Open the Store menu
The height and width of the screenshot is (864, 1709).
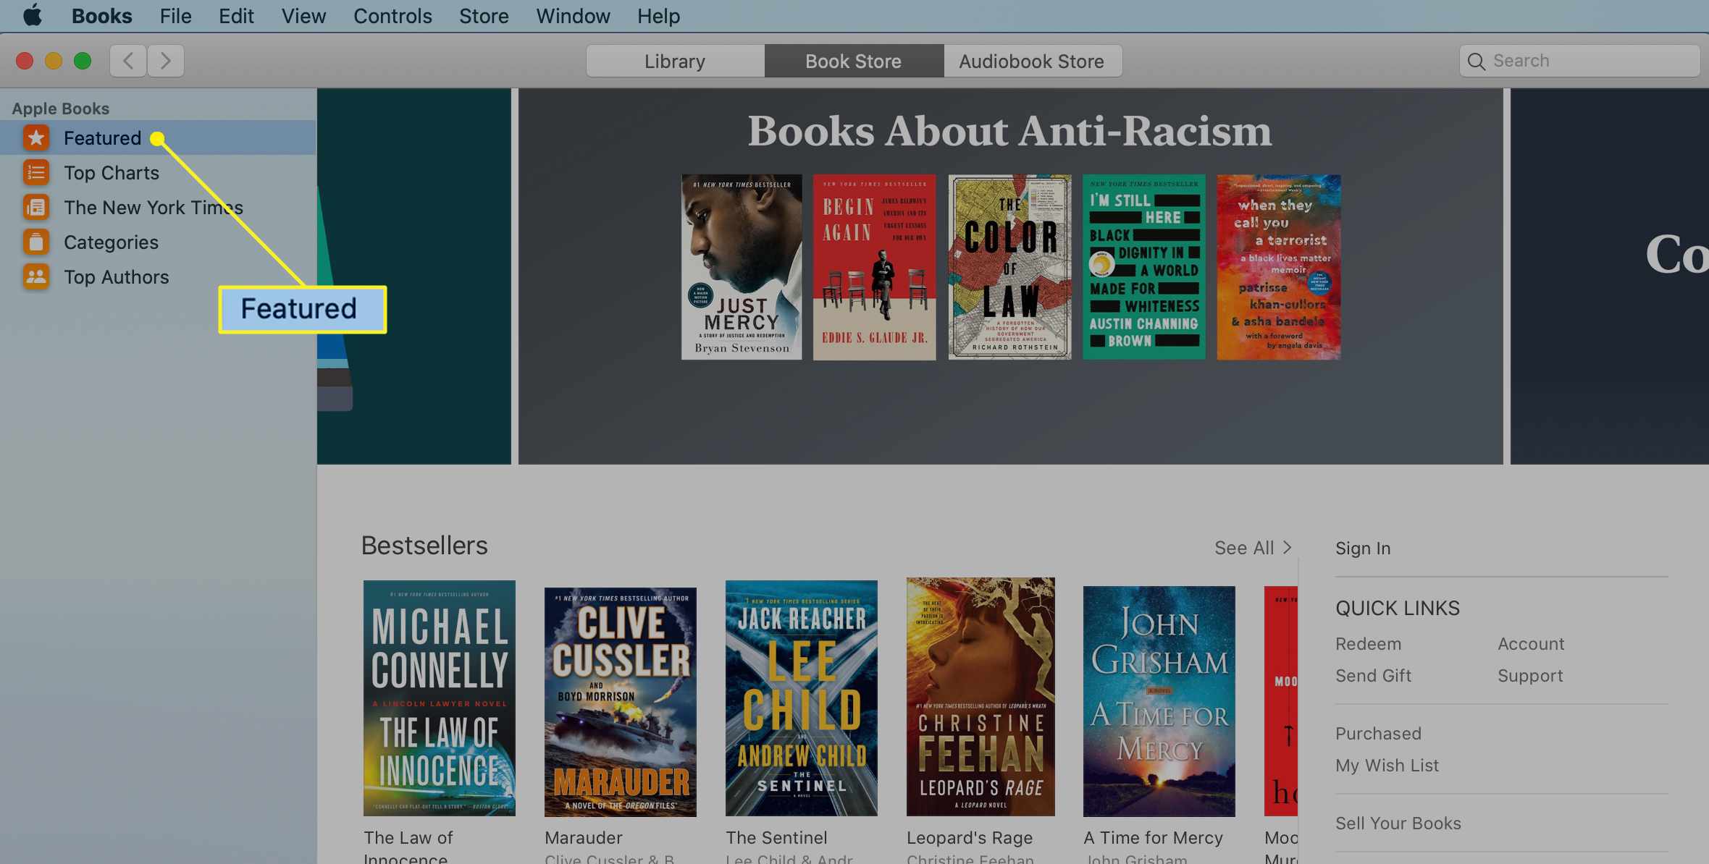click(x=484, y=16)
